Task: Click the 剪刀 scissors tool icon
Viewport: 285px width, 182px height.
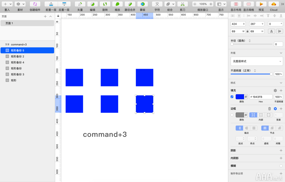Action: click(x=183, y=4)
